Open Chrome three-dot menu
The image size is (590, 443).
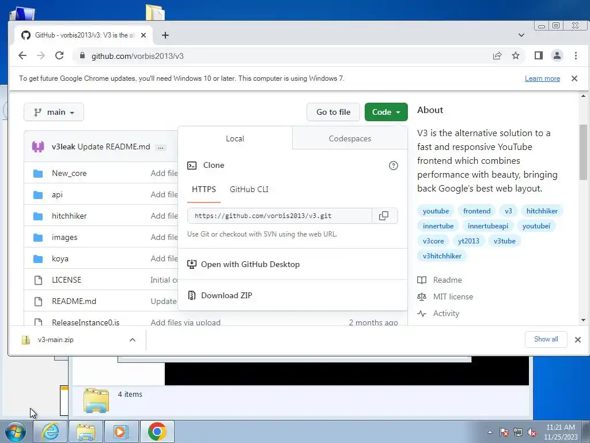[576, 56]
